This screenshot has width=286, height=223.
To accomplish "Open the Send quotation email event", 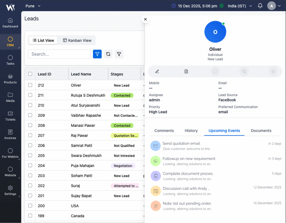I will coord(181,143).
